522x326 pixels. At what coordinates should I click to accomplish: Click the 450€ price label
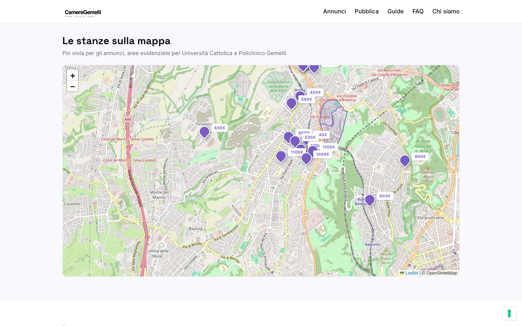click(x=315, y=92)
